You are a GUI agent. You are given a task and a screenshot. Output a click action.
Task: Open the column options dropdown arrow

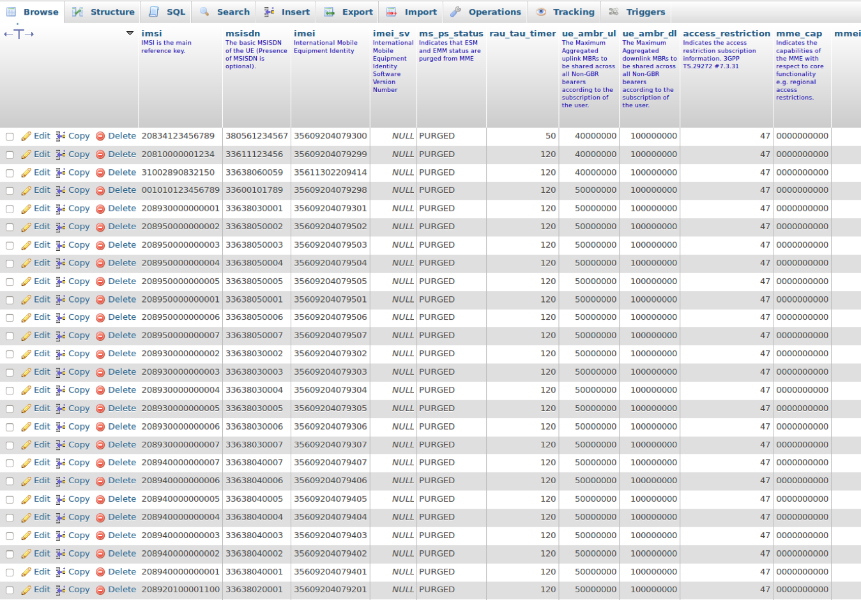(130, 33)
